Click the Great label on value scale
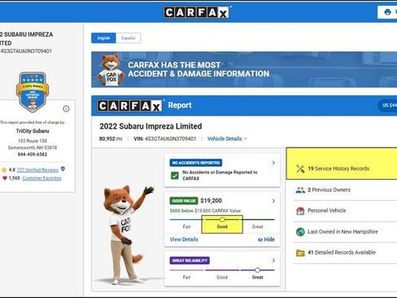Image resolution: width=397 pixels, height=298 pixels. (257, 226)
